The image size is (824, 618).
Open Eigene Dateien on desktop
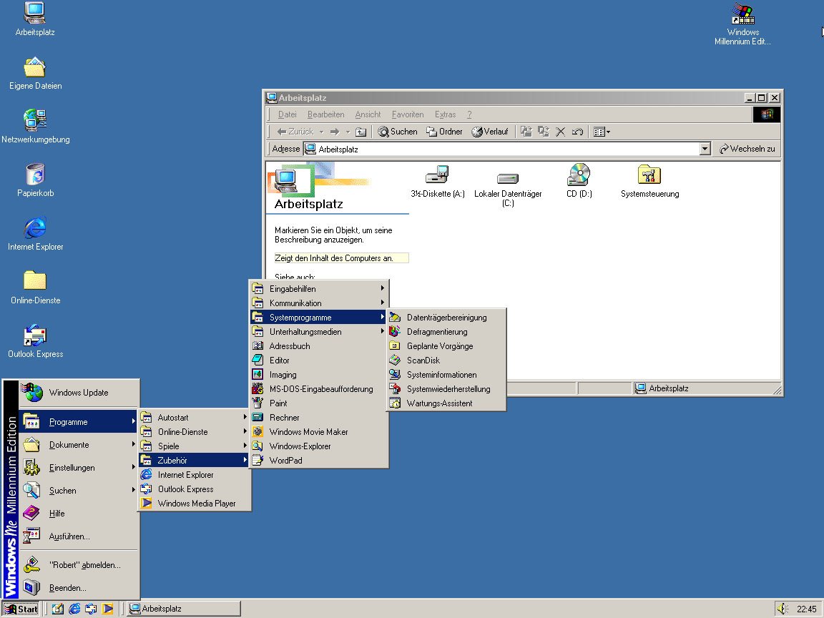coord(35,73)
